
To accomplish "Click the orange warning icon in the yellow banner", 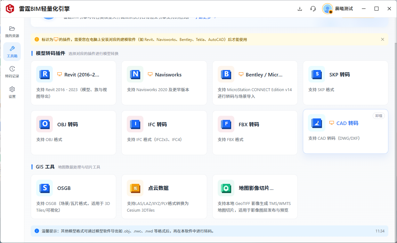I will [x=37, y=39].
